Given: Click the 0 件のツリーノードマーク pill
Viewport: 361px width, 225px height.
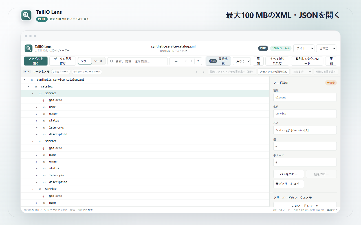Looking at the screenshot, I should 87,72.
